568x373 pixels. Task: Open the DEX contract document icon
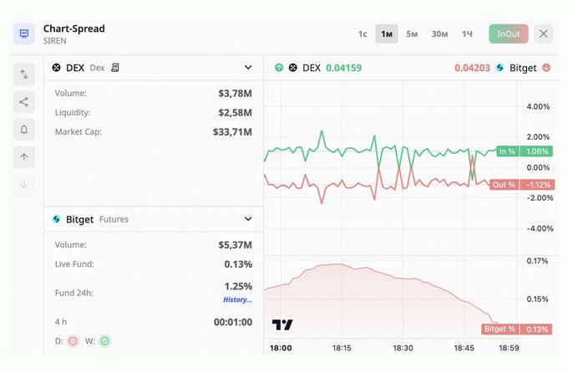(115, 68)
